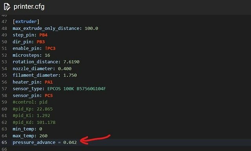
Task: Click the max_temp value 260
Action: pos(44,136)
